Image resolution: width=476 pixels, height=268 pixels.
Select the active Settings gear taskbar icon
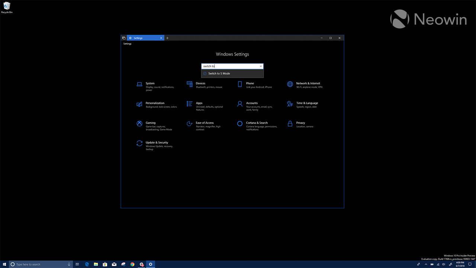pos(151,264)
